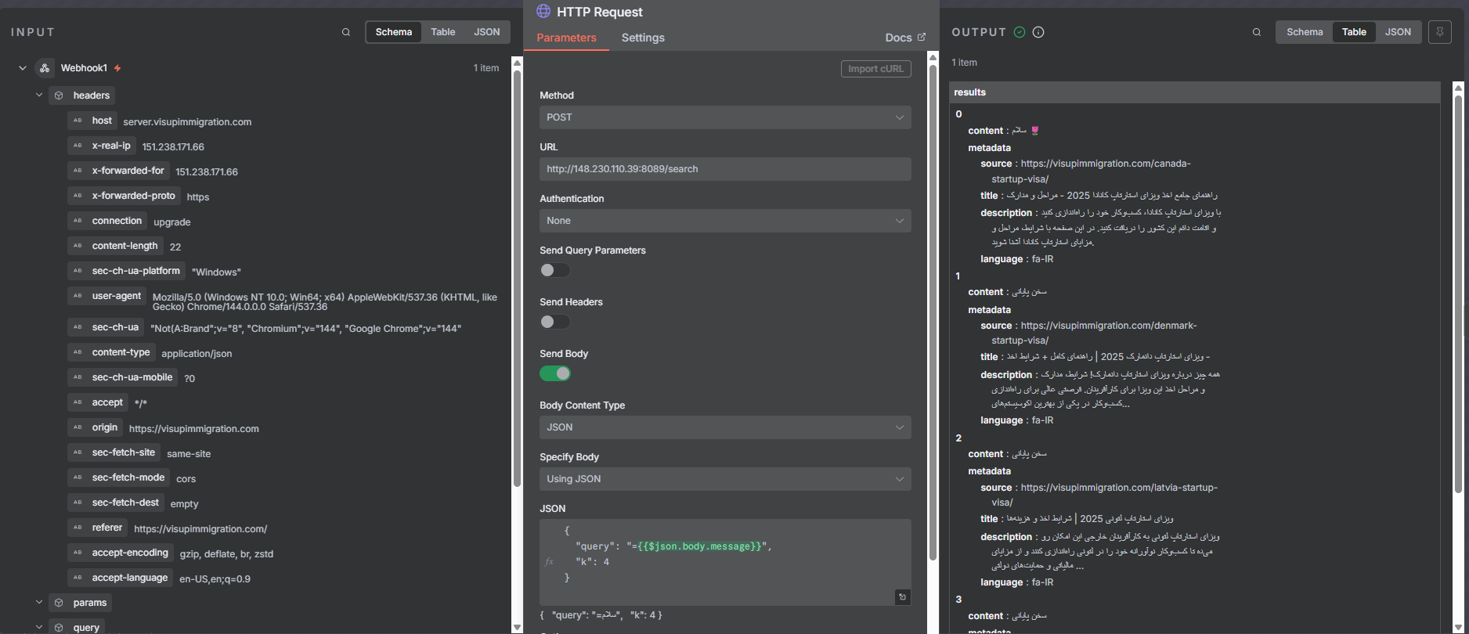Click the fx expression icon in the JSON editor
The width and height of the screenshot is (1469, 634).
click(x=549, y=561)
